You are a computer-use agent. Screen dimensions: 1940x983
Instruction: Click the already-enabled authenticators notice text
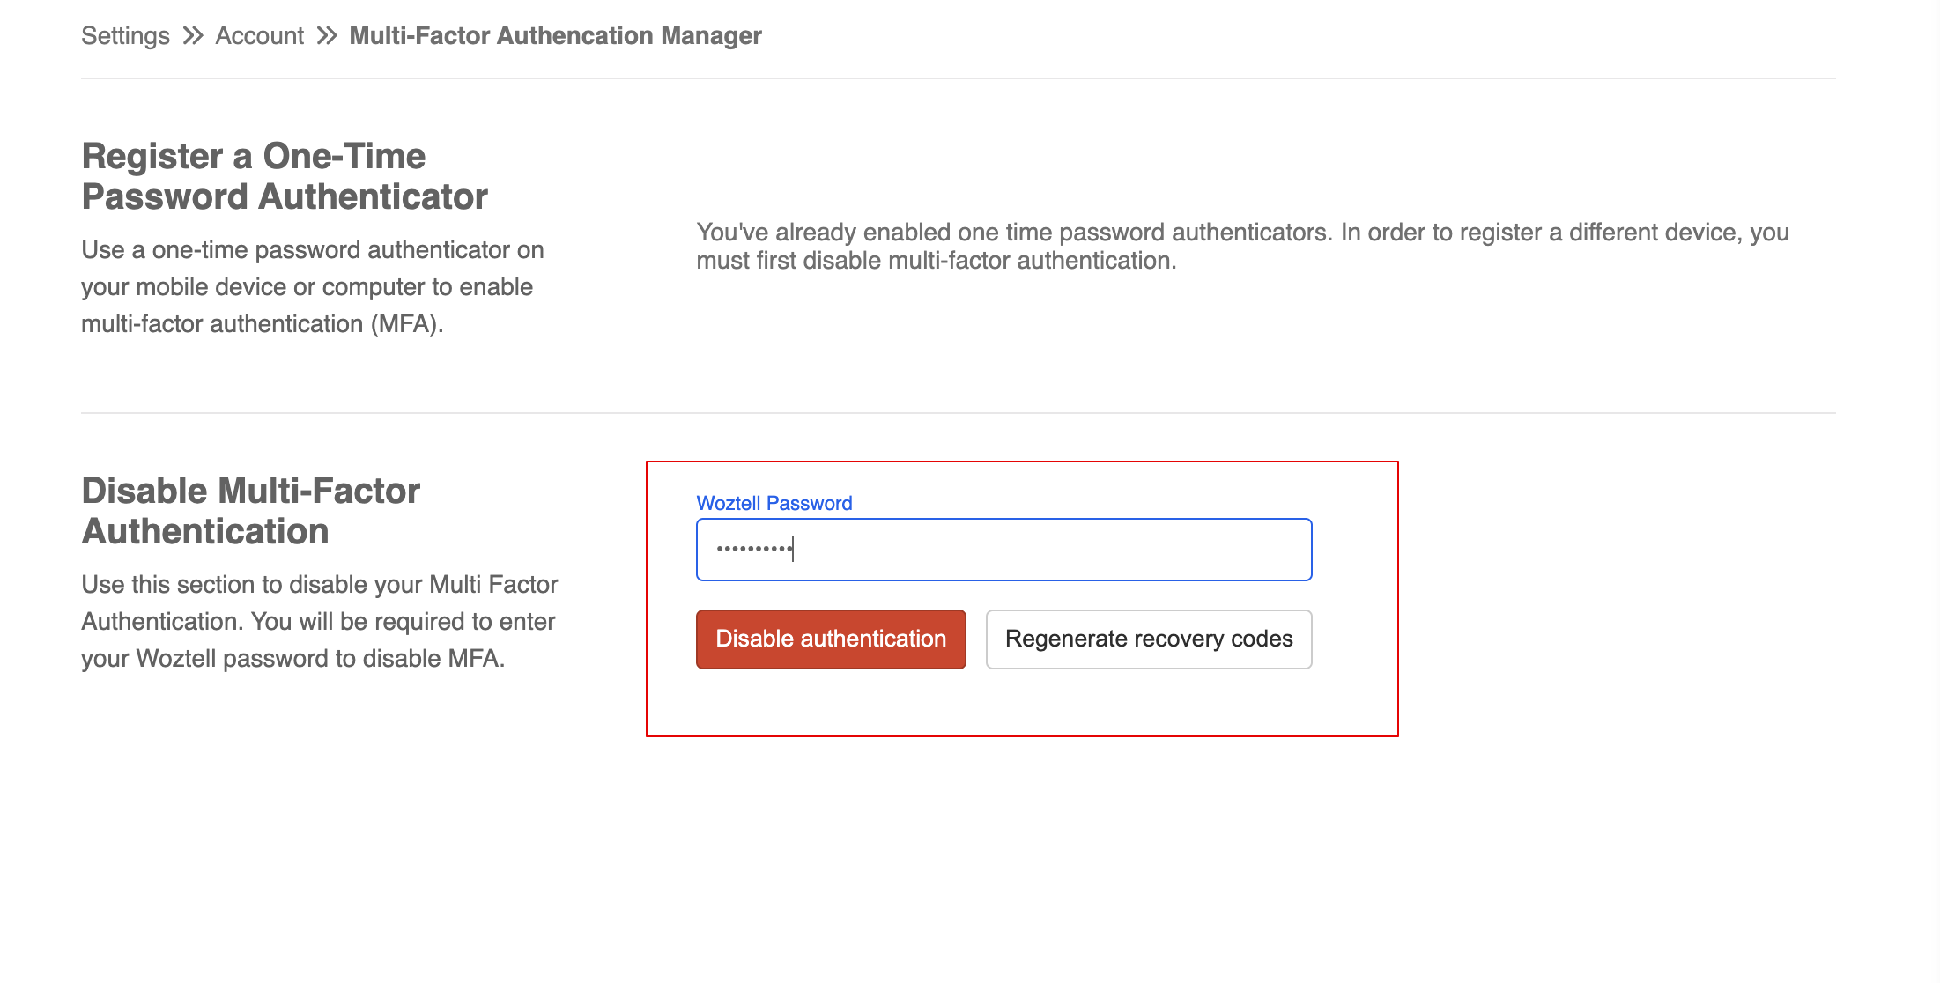pos(1241,246)
